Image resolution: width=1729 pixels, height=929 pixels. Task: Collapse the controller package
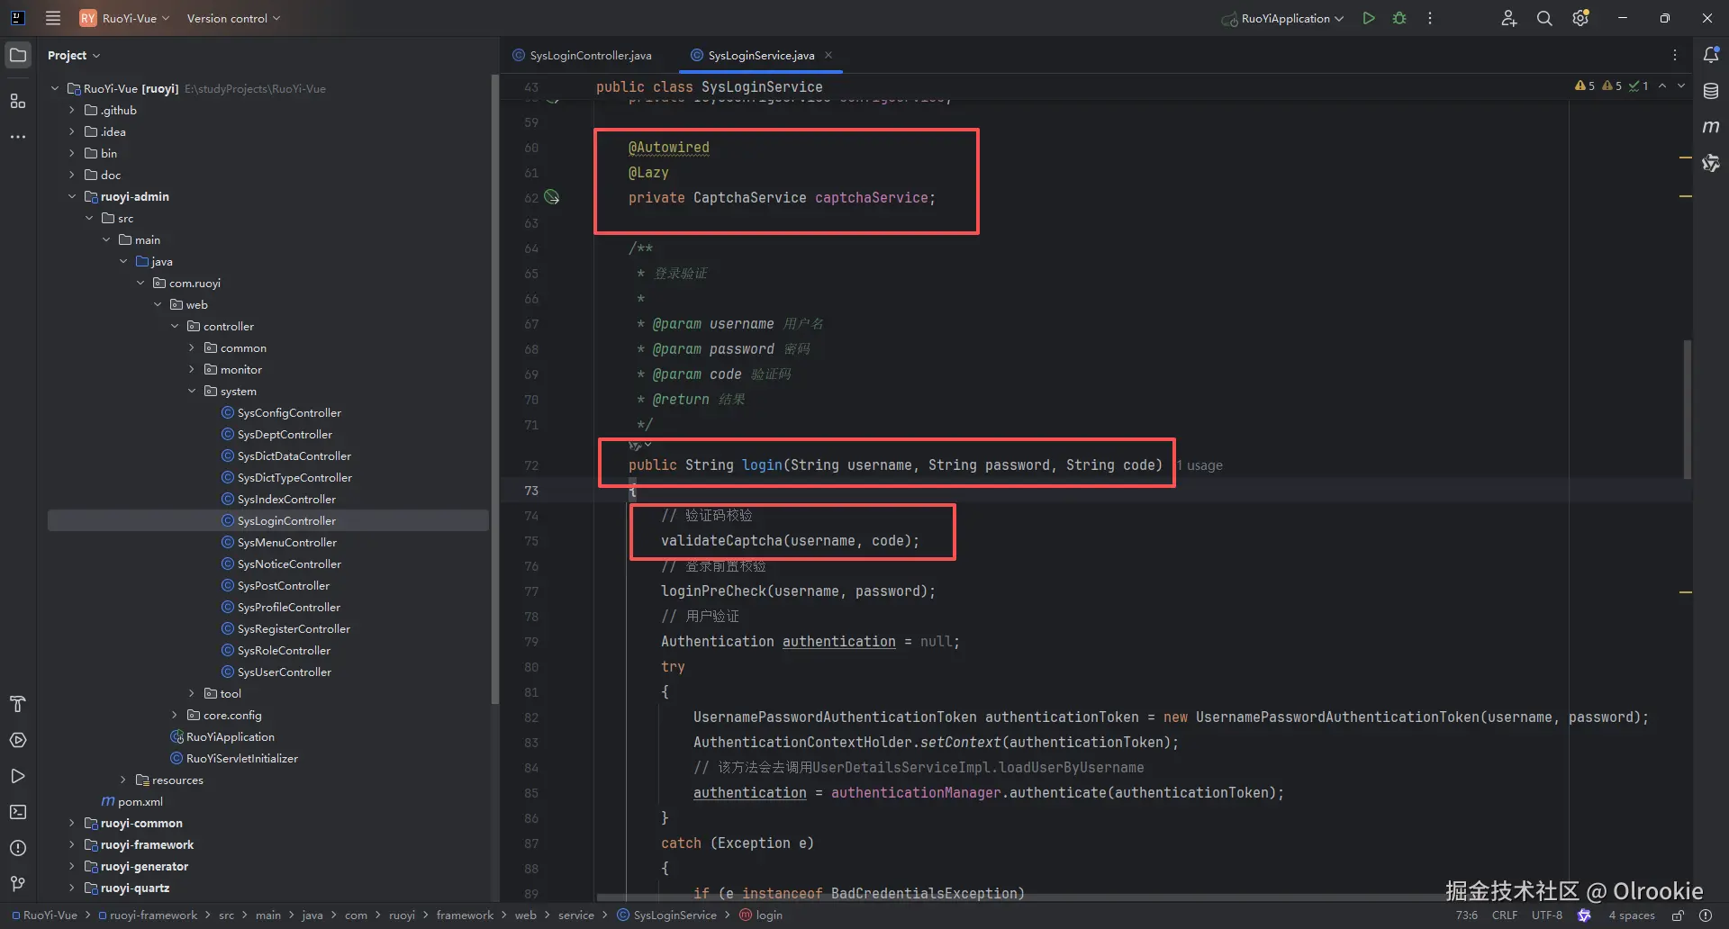[175, 326]
